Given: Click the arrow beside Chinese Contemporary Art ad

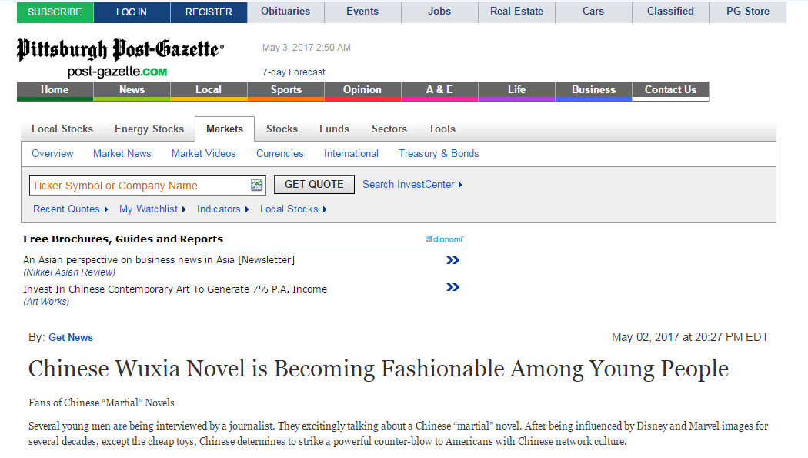Looking at the screenshot, I should click(x=453, y=287).
